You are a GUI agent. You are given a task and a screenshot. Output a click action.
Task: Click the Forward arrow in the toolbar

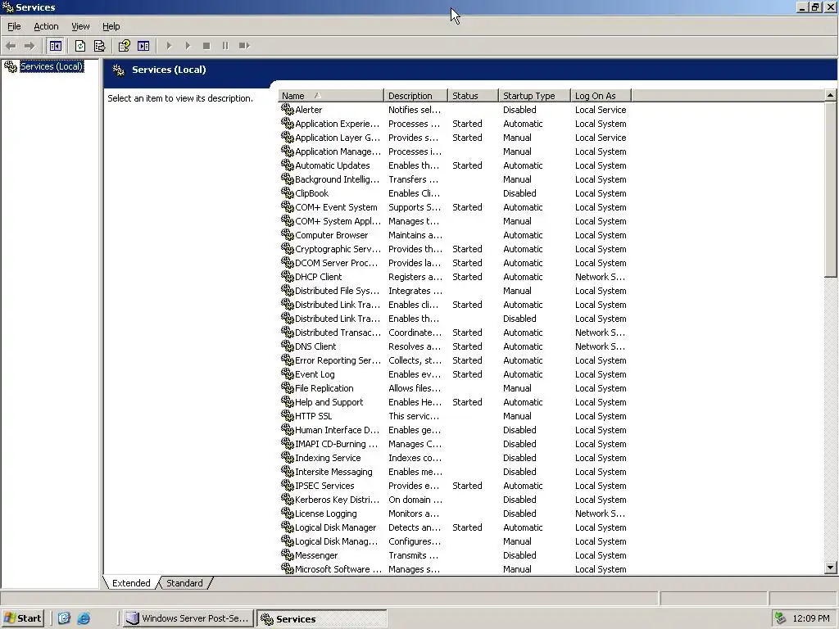[29, 46]
